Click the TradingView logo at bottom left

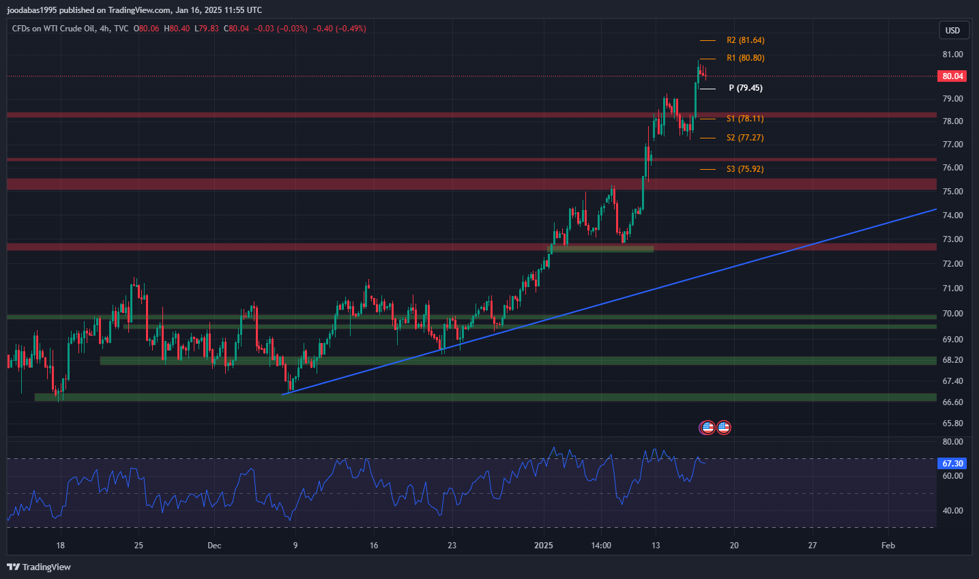39,567
